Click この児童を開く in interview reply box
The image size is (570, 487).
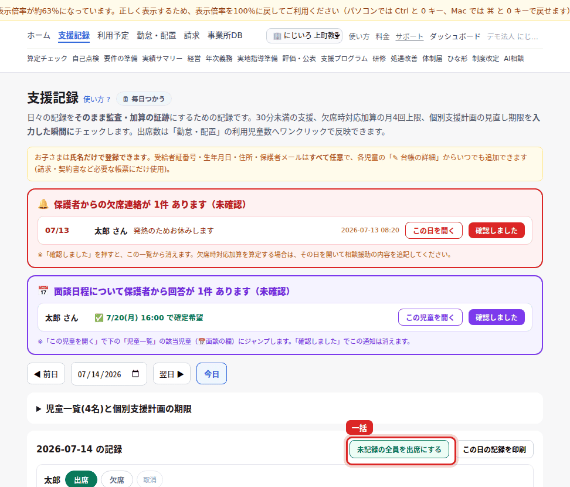click(430, 317)
